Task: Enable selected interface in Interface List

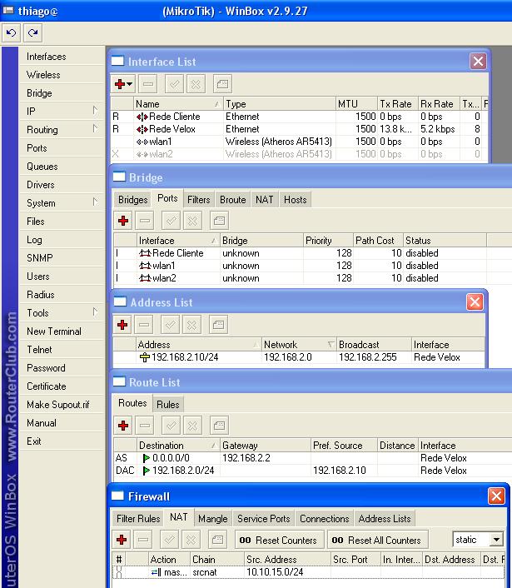Action: pos(174,84)
